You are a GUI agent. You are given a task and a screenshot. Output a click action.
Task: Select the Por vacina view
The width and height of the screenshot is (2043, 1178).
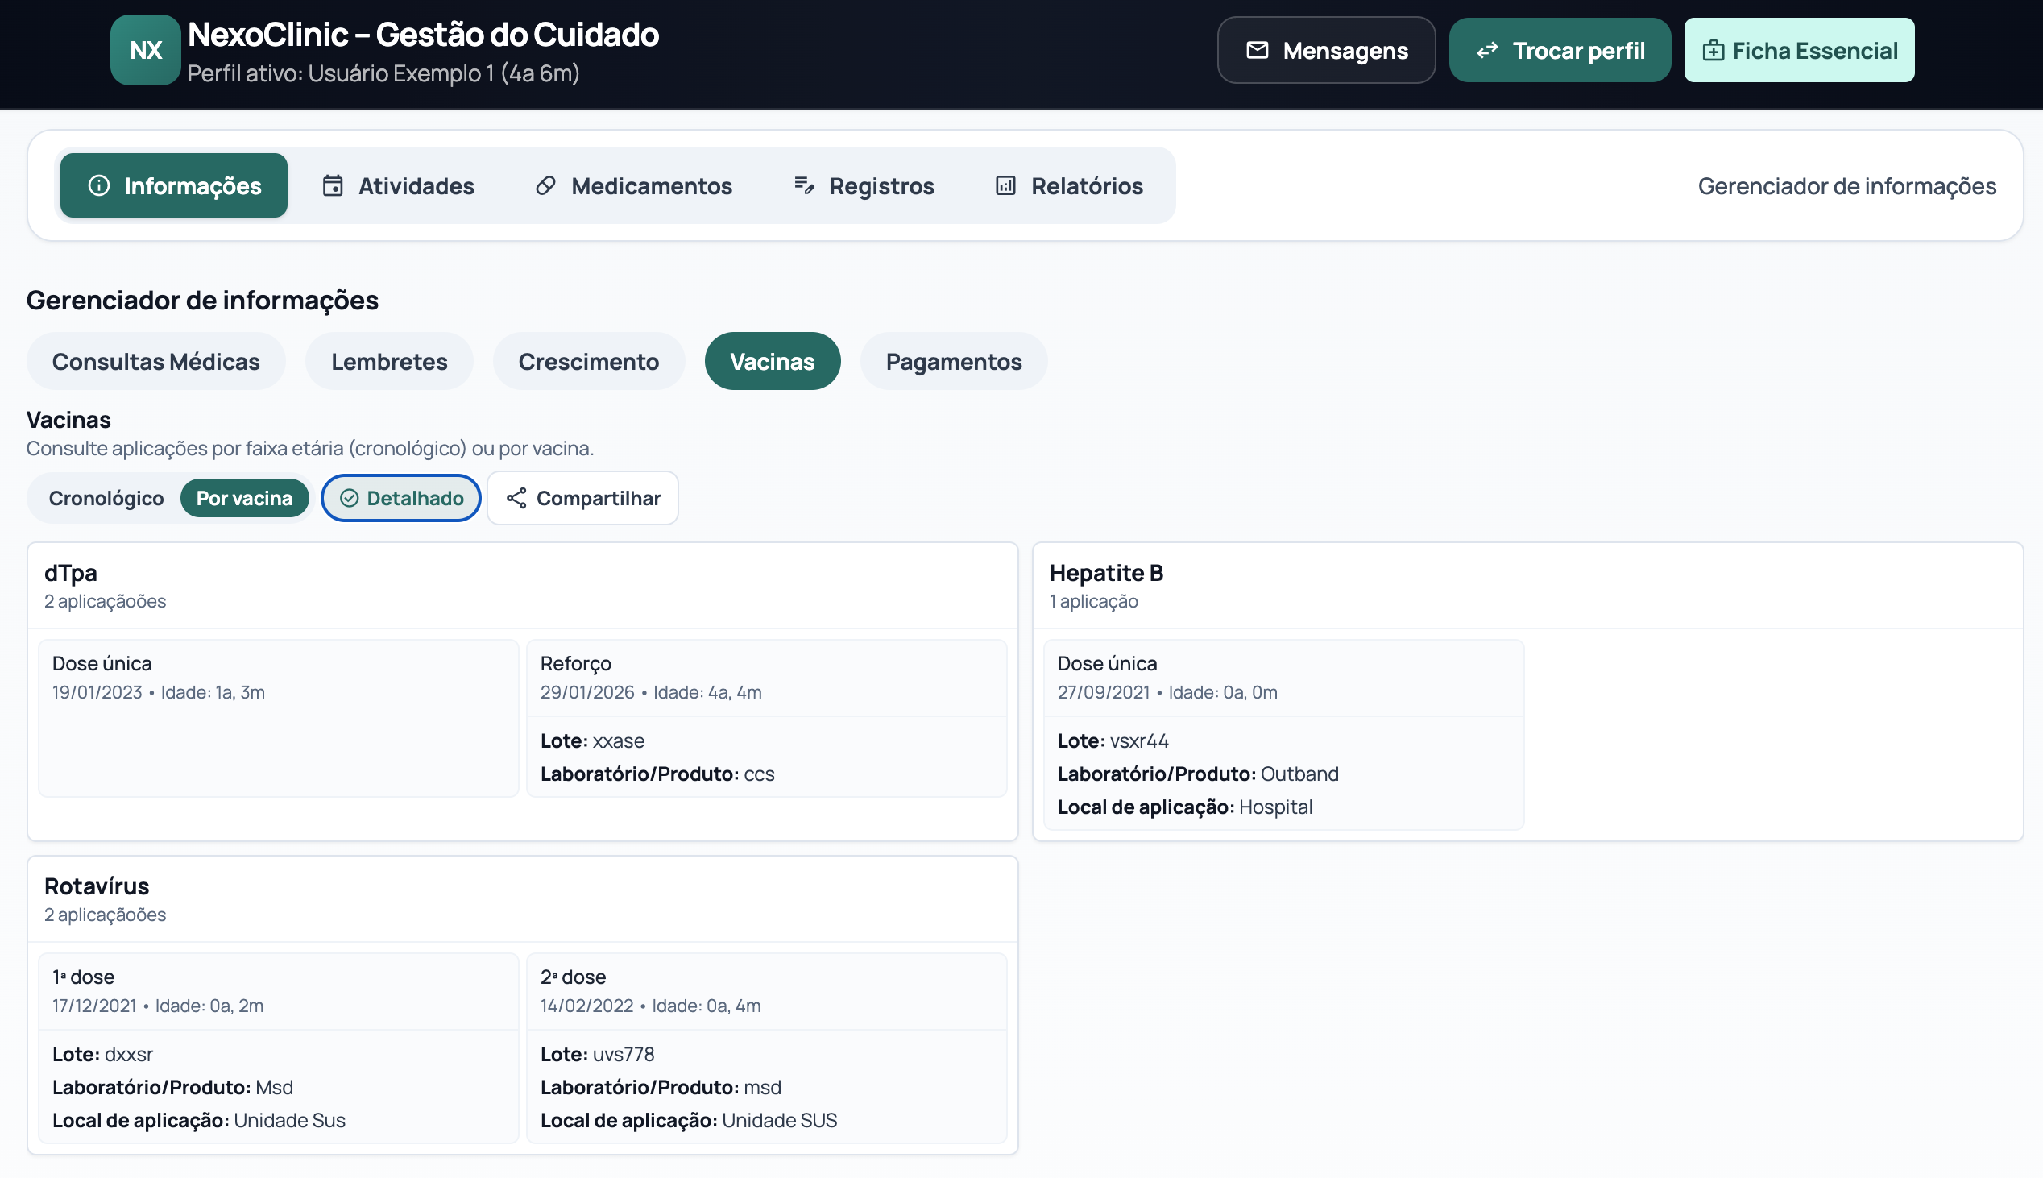[x=244, y=499]
